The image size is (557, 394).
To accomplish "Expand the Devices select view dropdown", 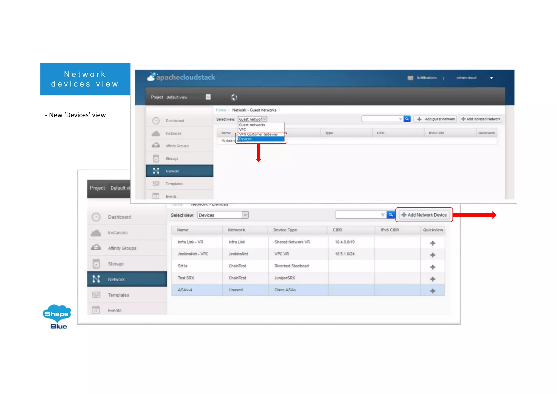I will 245,215.
